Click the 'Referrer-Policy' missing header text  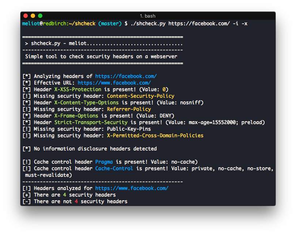(129, 109)
